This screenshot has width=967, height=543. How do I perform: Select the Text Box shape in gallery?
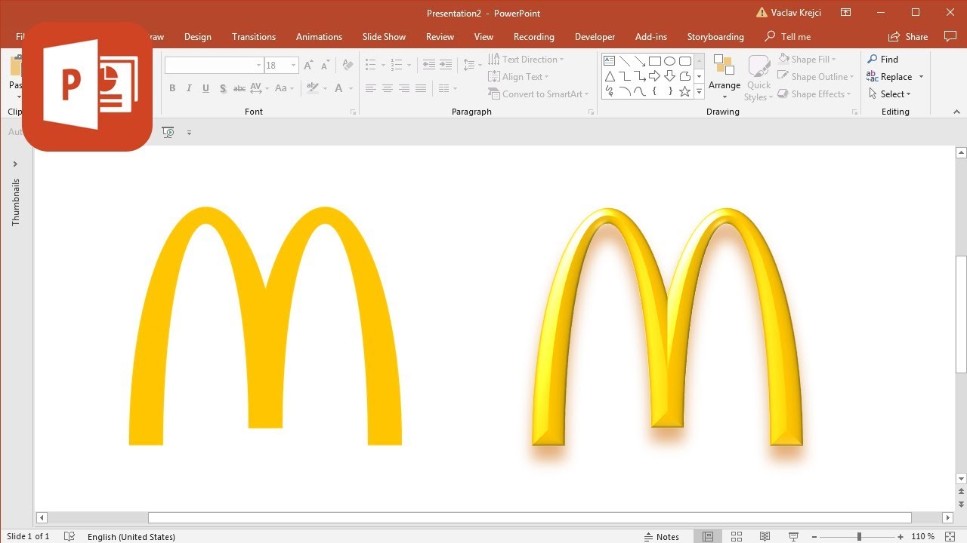(x=610, y=61)
